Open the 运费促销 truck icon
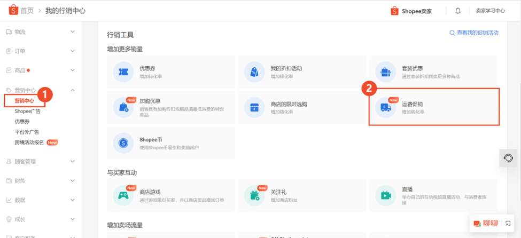The height and width of the screenshot is (238, 521). 385,108
